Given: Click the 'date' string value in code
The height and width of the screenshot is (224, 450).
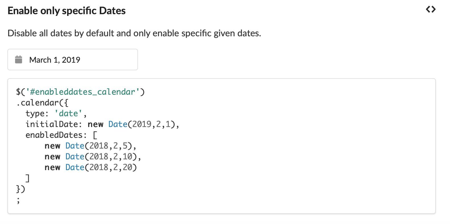Looking at the screenshot, I should pos(68,113).
